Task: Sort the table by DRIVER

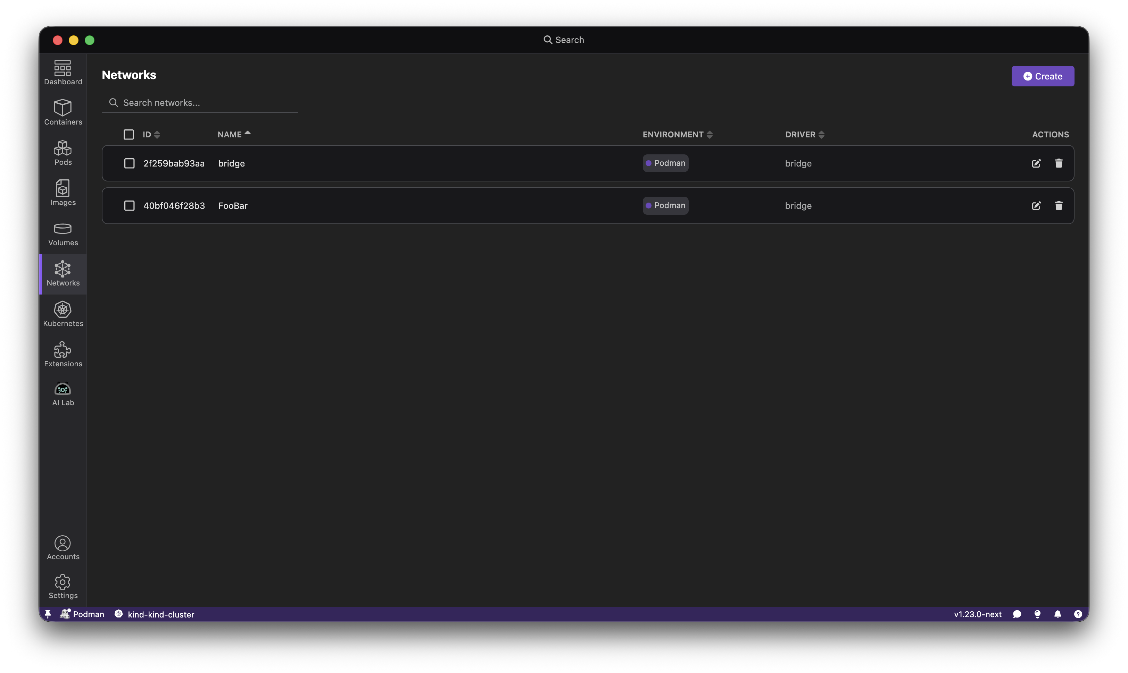Action: [x=804, y=134]
